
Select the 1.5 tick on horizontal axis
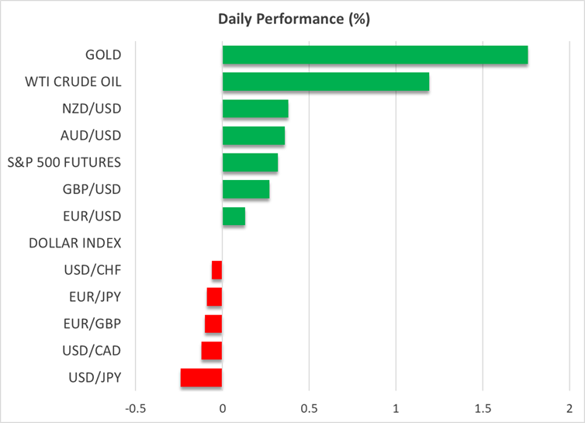(483, 408)
